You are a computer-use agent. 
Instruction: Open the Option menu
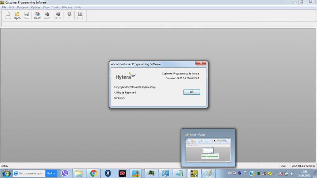35,7
